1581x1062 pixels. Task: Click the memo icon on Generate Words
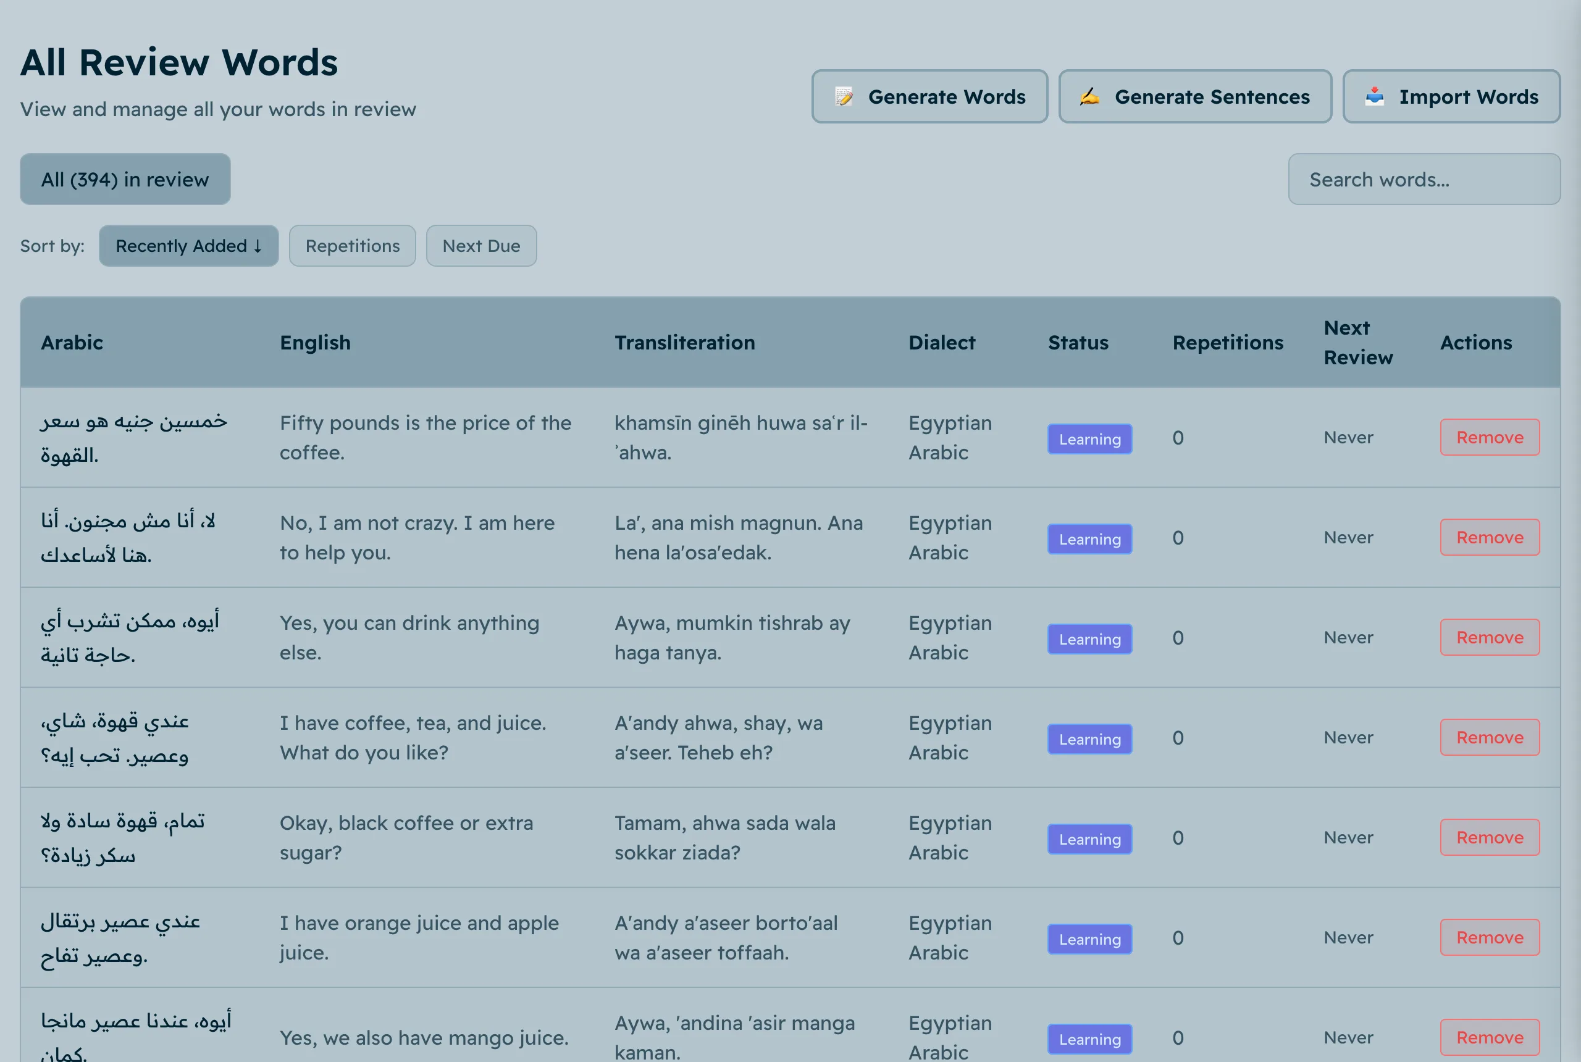[x=844, y=96]
